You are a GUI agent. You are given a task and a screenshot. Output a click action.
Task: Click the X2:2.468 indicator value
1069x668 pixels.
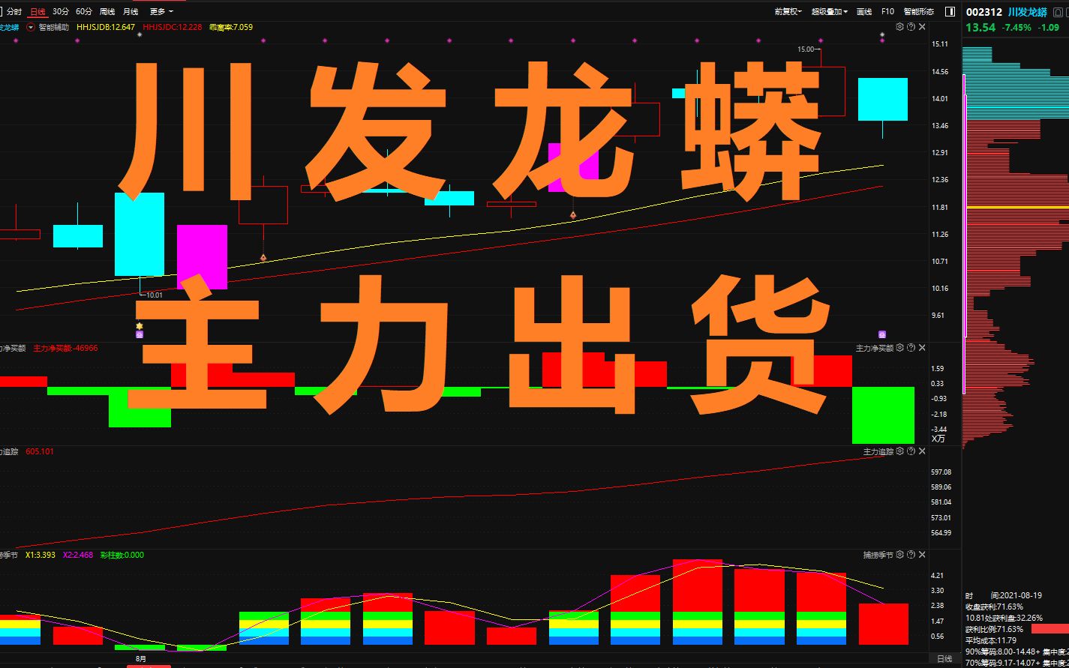79,555
